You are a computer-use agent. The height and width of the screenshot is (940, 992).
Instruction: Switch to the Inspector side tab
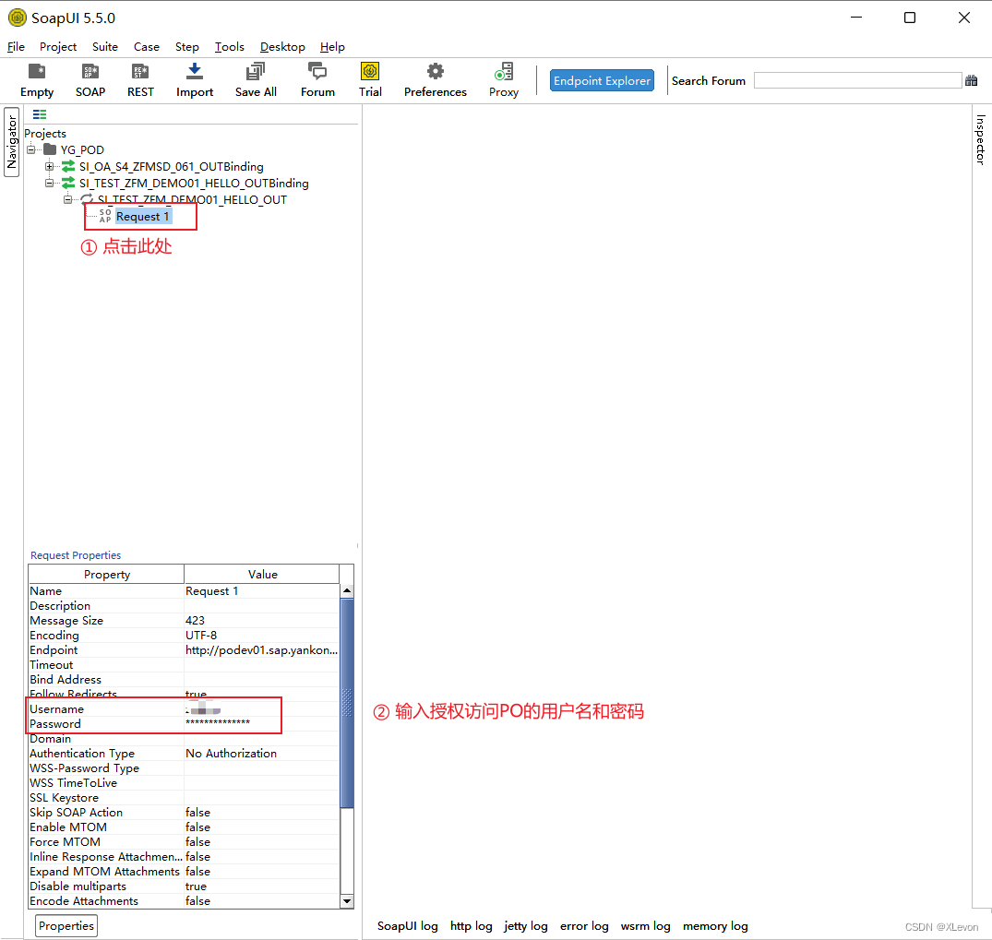pos(981,138)
